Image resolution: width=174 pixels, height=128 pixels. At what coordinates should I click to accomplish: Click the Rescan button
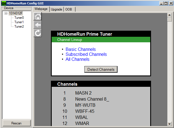pyautogui.click(x=16, y=123)
